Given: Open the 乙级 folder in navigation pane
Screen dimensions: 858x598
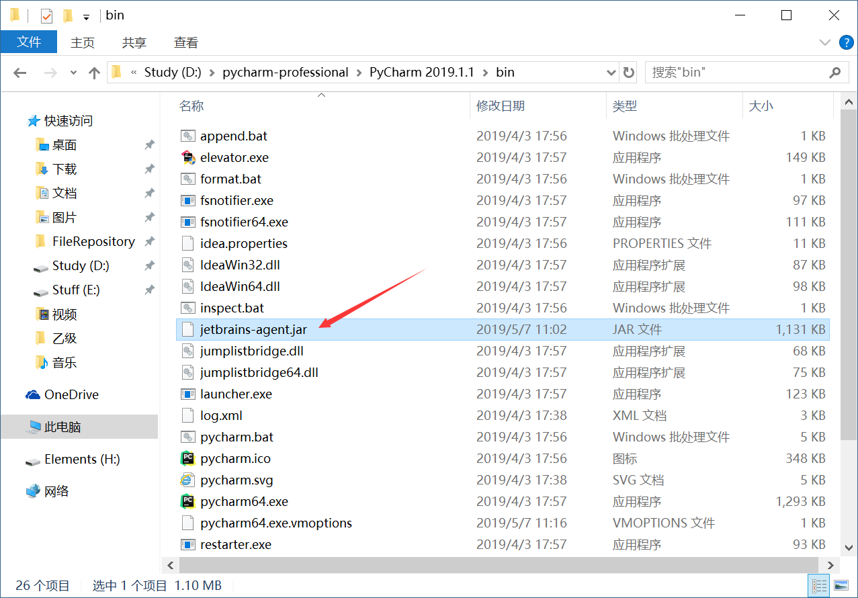Looking at the screenshot, I should (65, 338).
